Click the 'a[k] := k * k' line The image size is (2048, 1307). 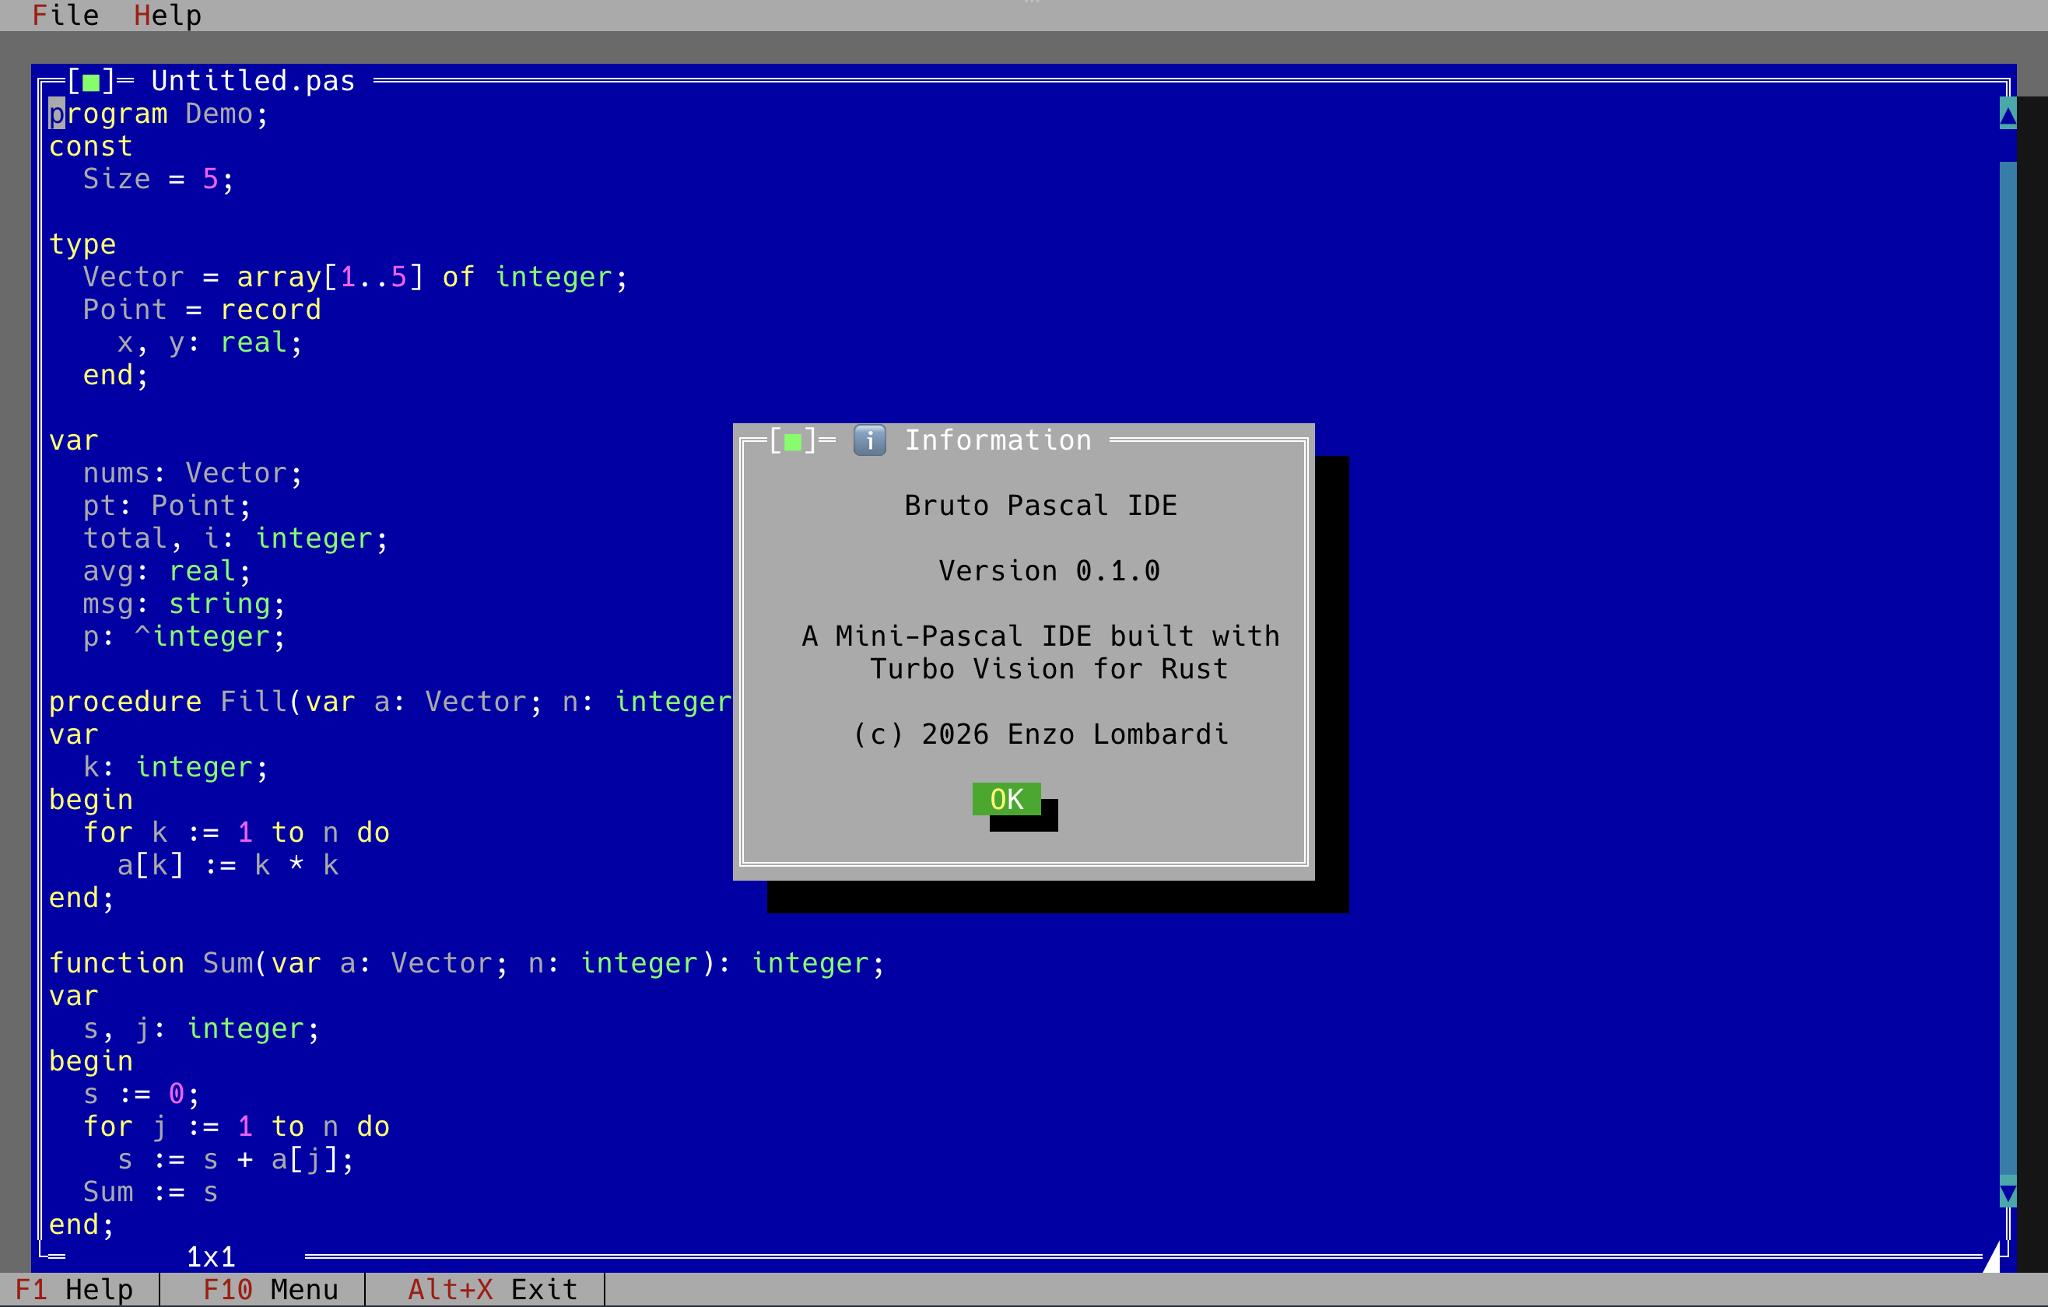tap(228, 866)
